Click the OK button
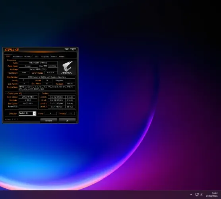The image size is (221, 199). 67,121
